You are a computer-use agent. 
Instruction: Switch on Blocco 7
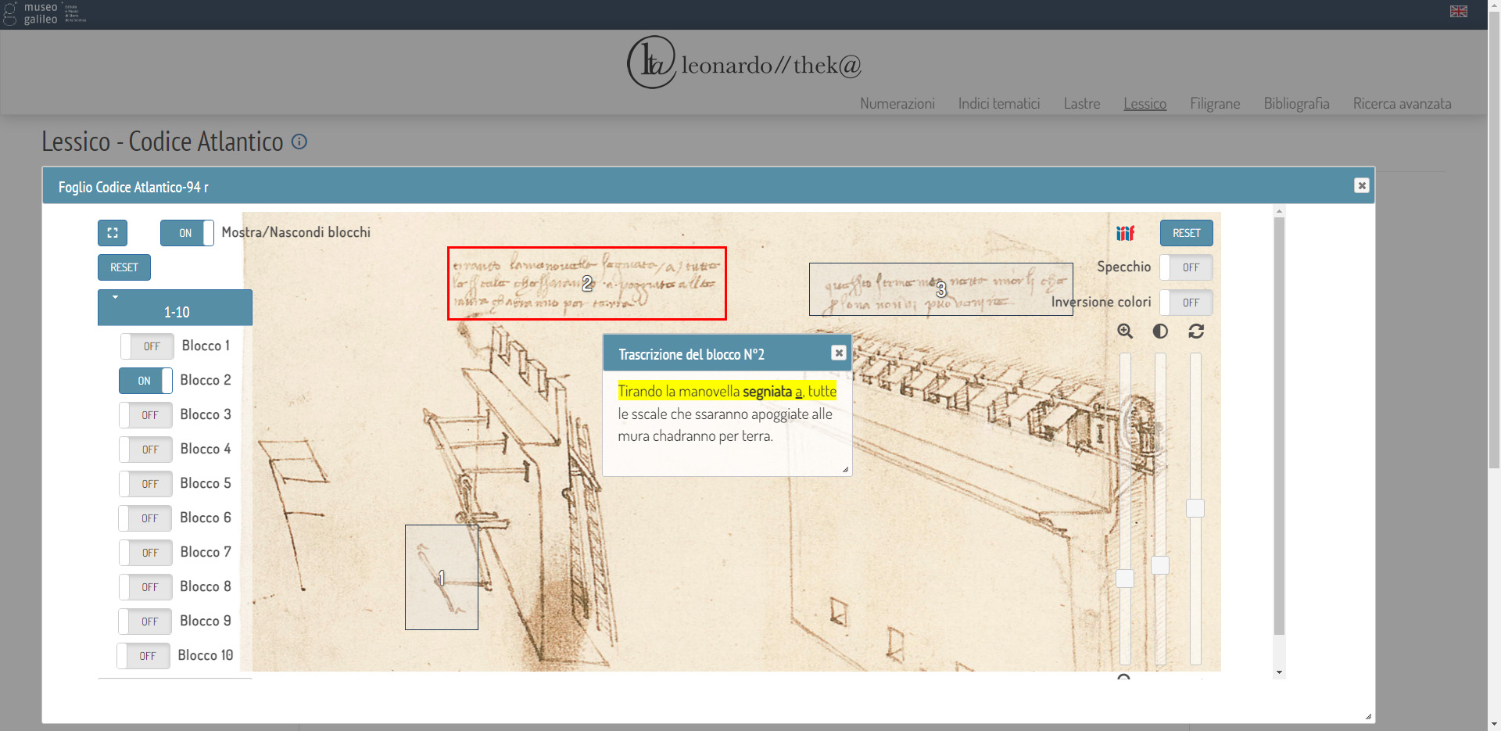point(145,553)
